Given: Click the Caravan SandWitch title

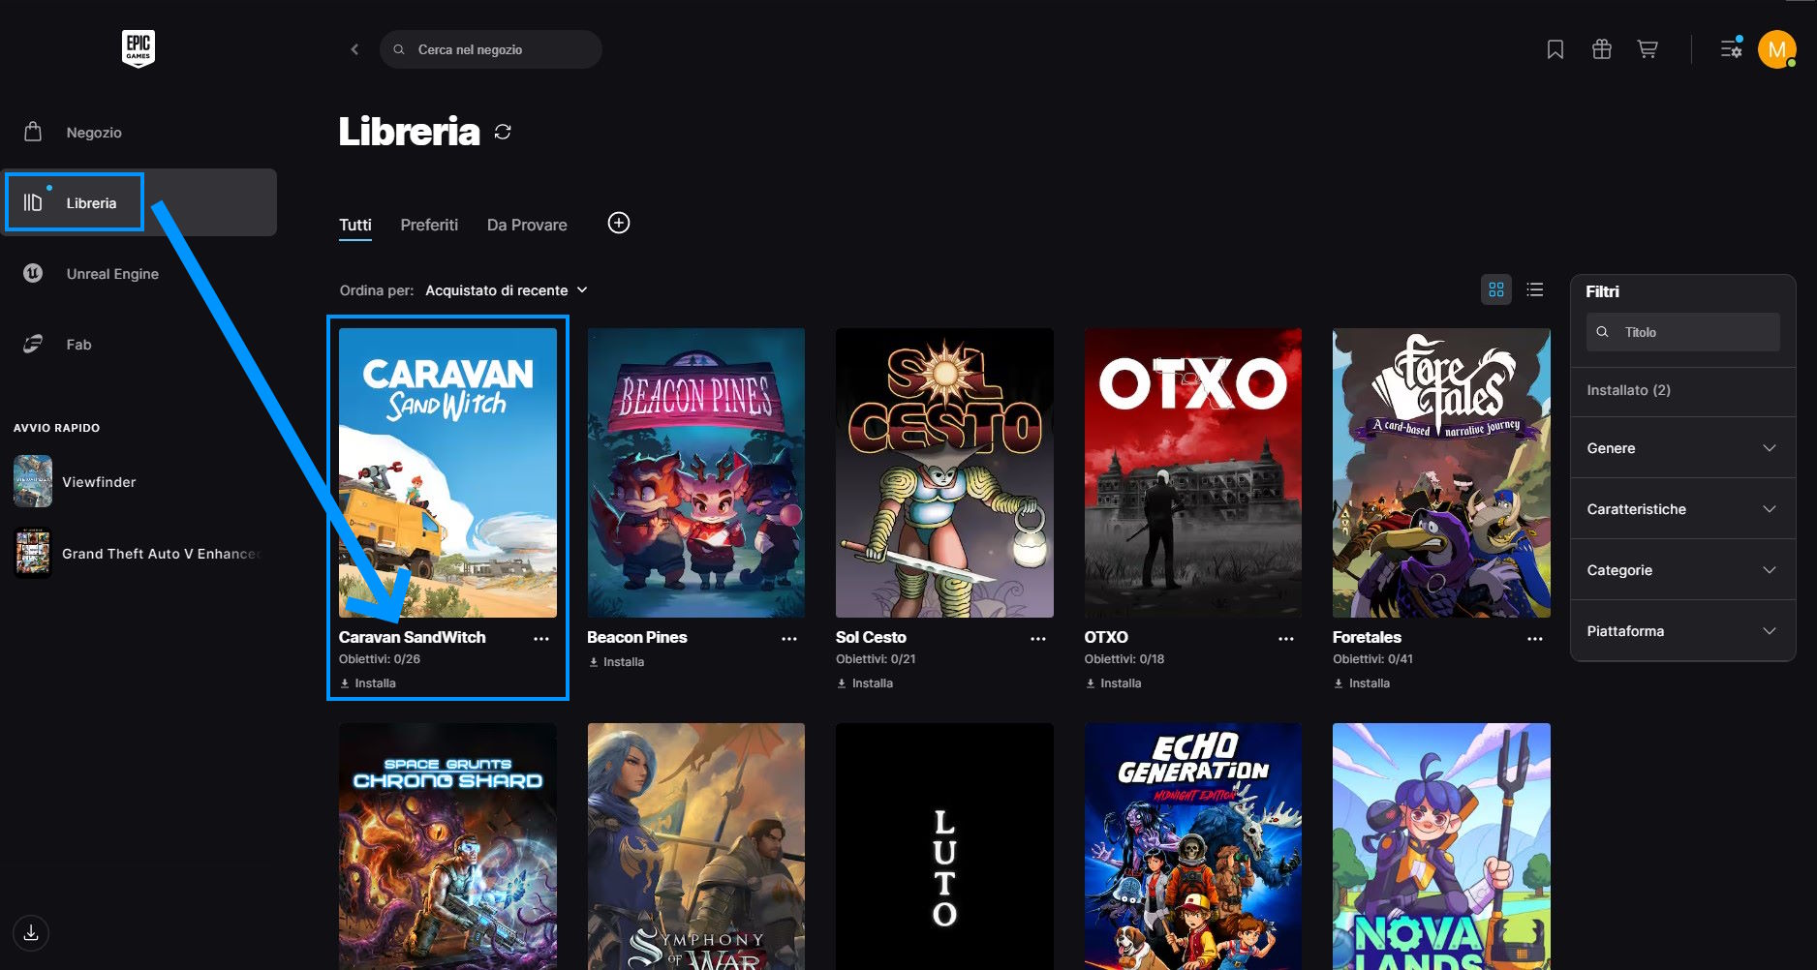Looking at the screenshot, I should (413, 637).
